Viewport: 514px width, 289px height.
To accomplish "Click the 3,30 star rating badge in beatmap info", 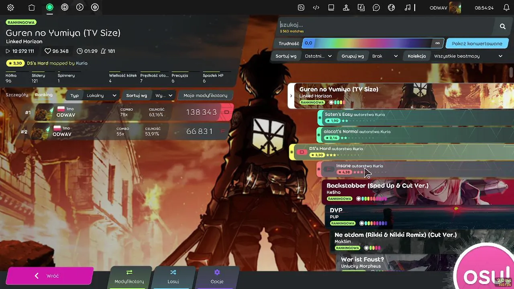I will (15, 63).
